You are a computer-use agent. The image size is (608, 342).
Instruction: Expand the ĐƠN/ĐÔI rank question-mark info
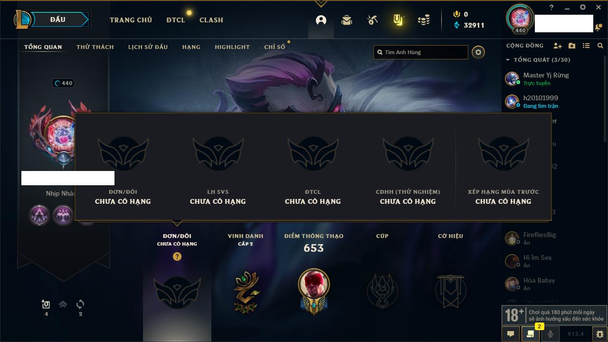pos(177,256)
